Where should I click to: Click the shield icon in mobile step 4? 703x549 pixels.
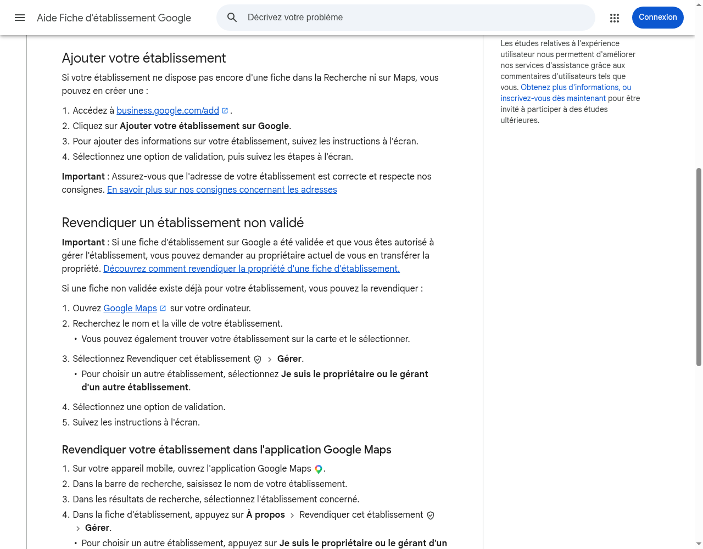coord(431,515)
